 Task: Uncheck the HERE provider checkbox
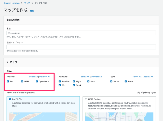tap(22, 81)
